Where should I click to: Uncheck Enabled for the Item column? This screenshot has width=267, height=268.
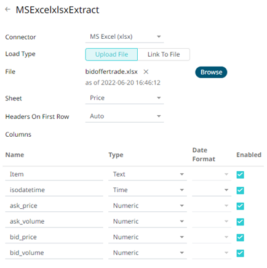pyautogui.click(x=240, y=175)
